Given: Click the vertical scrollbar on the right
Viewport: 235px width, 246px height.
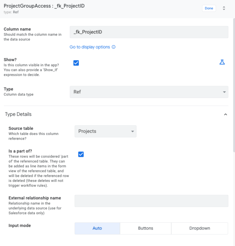Looking at the screenshot, I should coord(234,85).
